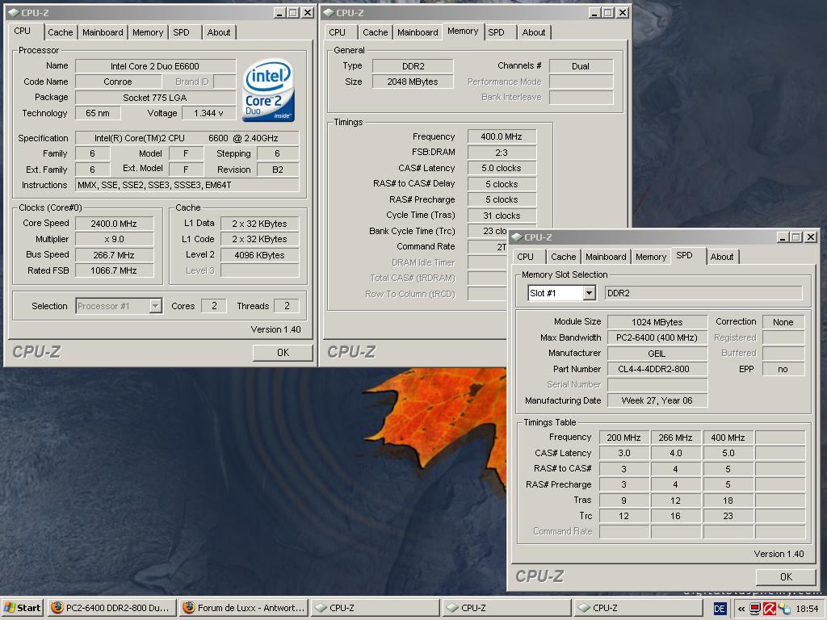
Task: Click the Manufacturer value GEIL
Action: point(657,354)
